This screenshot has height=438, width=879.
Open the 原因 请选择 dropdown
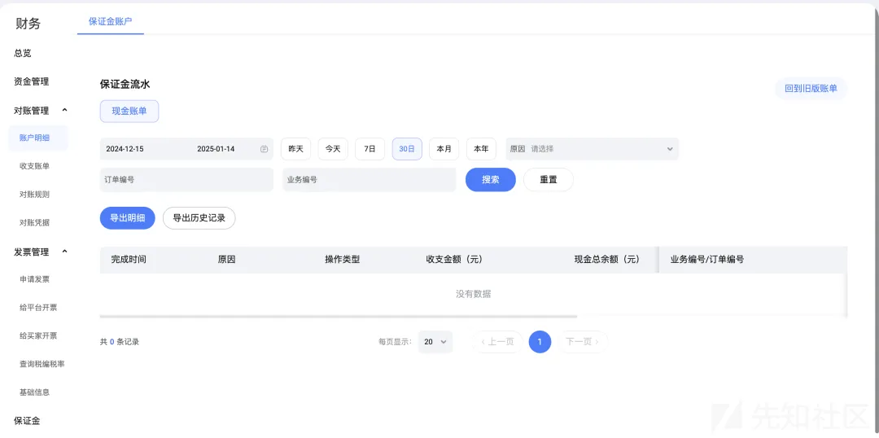click(x=592, y=149)
